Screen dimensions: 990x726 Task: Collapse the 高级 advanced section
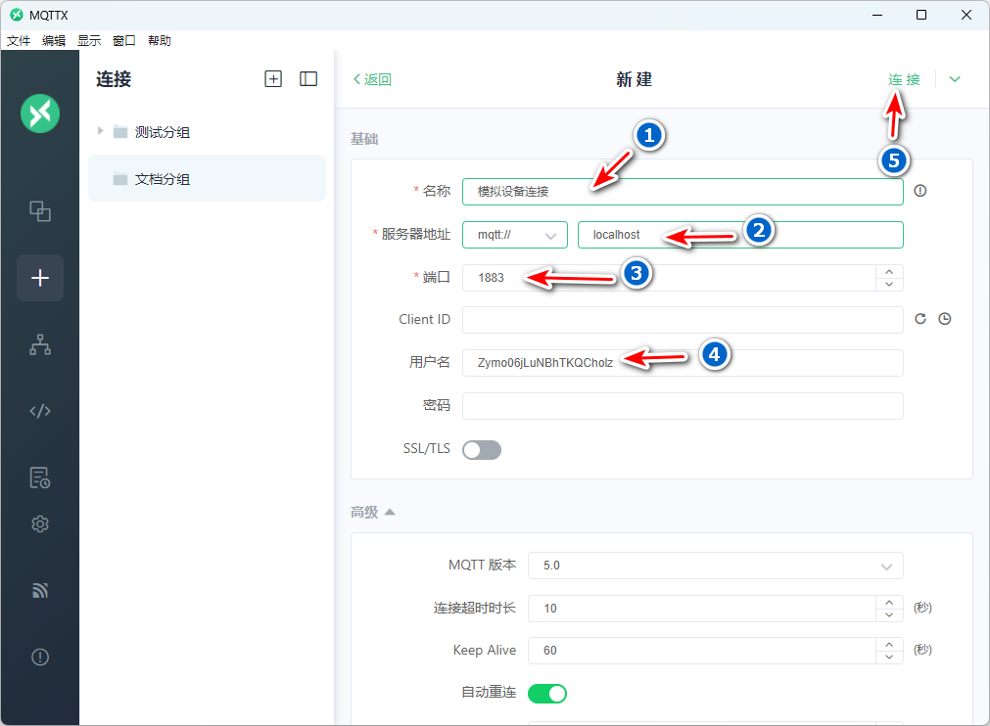pos(373,512)
